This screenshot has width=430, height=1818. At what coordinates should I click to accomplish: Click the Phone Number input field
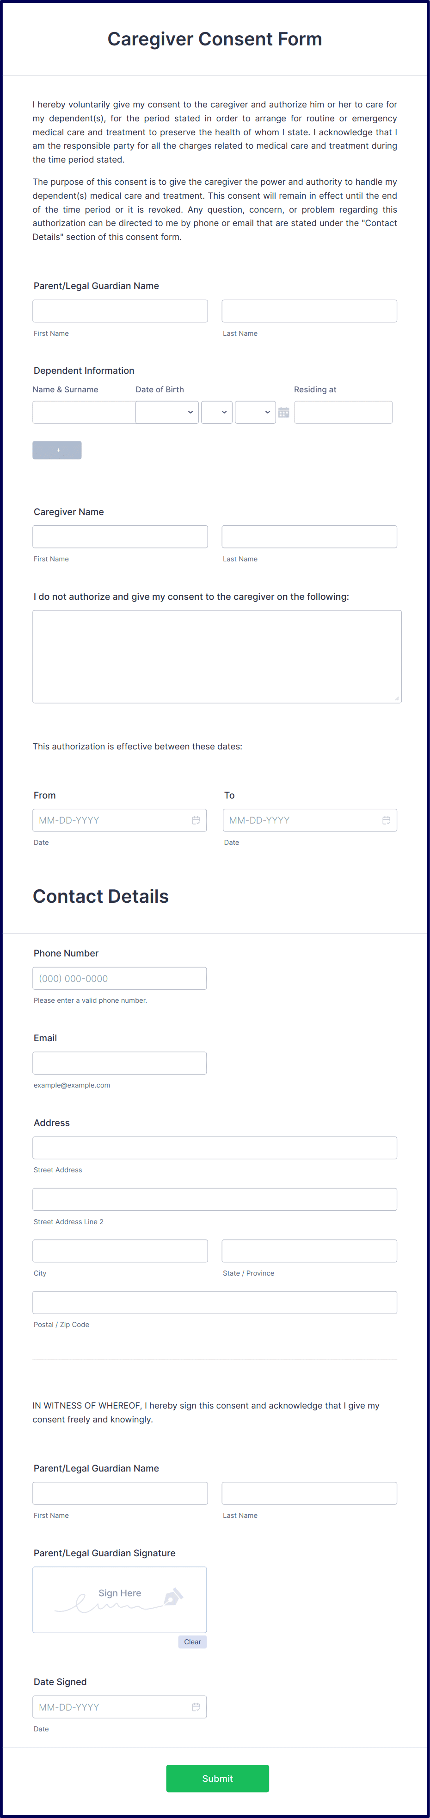(120, 978)
